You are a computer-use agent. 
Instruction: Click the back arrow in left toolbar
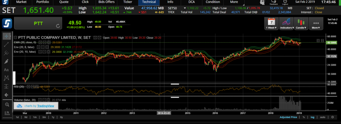(x=6, y=95)
